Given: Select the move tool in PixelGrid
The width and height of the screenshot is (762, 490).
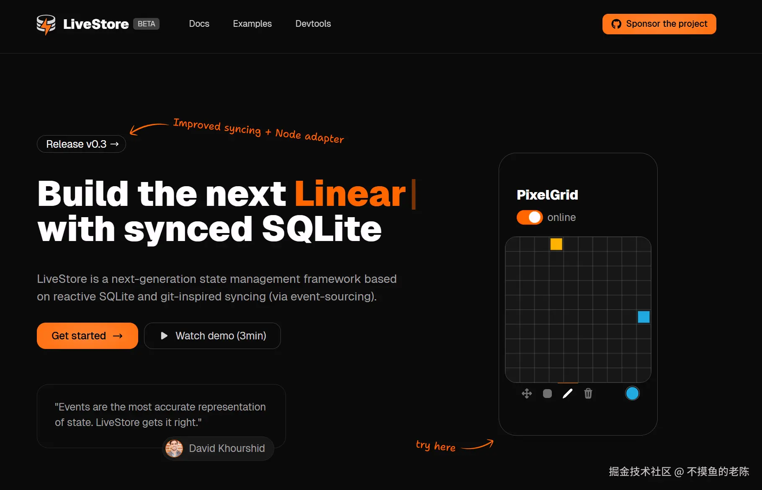Looking at the screenshot, I should (527, 393).
